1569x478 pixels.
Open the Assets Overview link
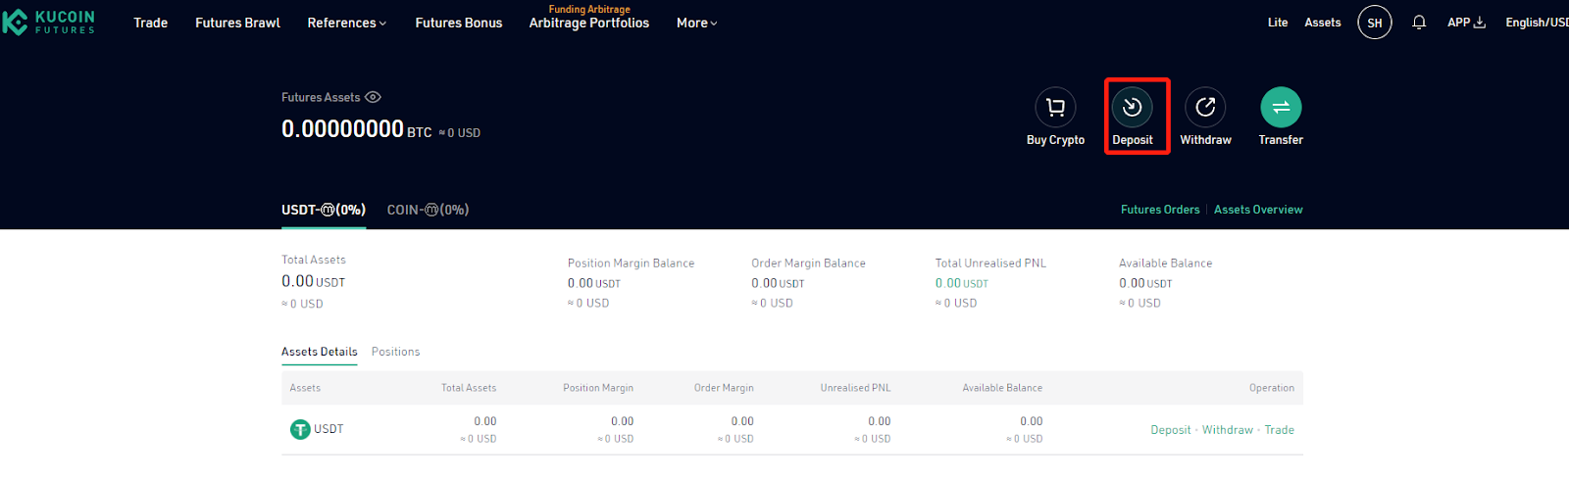[x=1258, y=210]
